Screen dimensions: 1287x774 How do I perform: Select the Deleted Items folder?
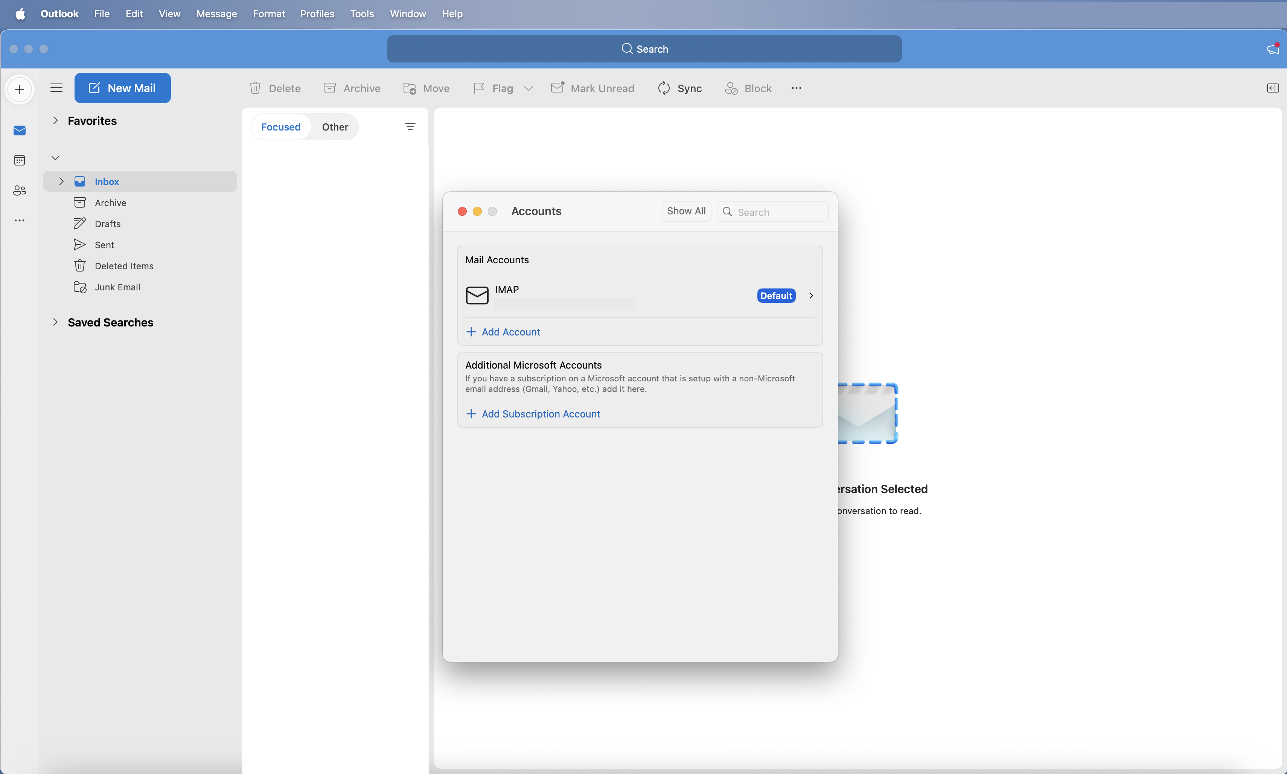(x=140, y=266)
